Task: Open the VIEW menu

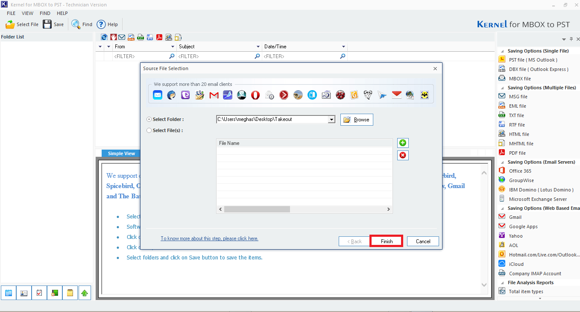Action: click(27, 13)
